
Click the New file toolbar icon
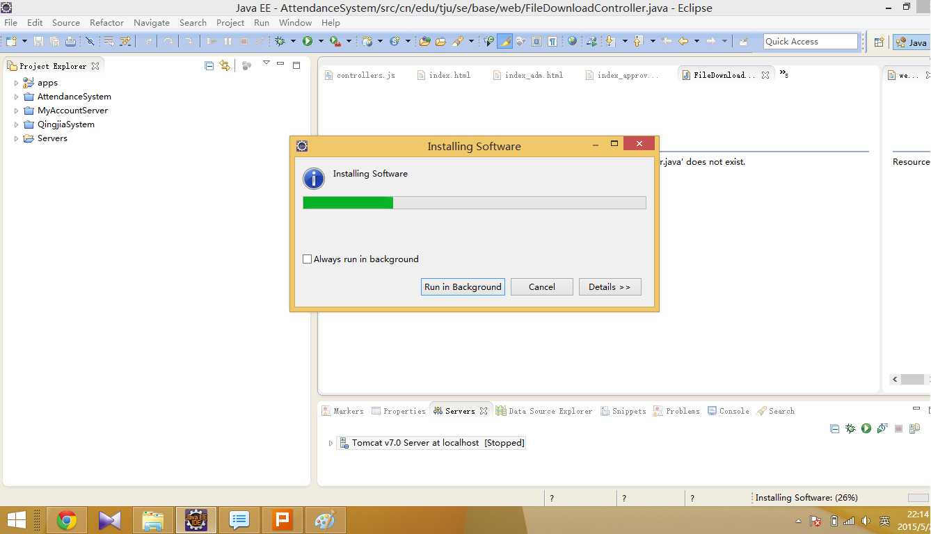[x=12, y=41]
